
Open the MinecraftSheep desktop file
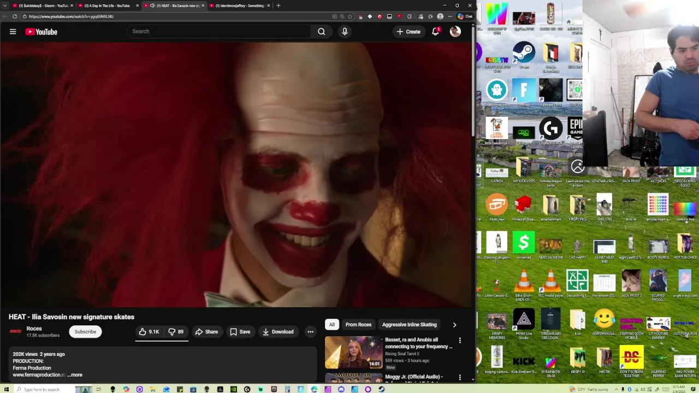coord(524,208)
